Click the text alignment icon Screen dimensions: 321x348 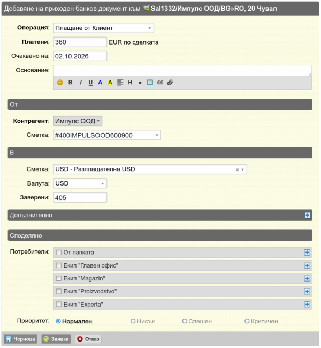[x=120, y=83]
